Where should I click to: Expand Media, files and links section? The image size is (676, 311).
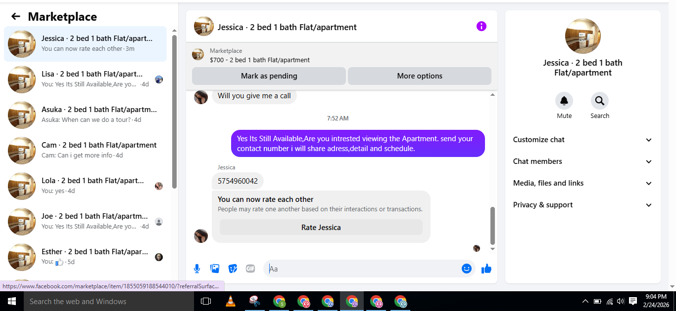click(x=583, y=183)
